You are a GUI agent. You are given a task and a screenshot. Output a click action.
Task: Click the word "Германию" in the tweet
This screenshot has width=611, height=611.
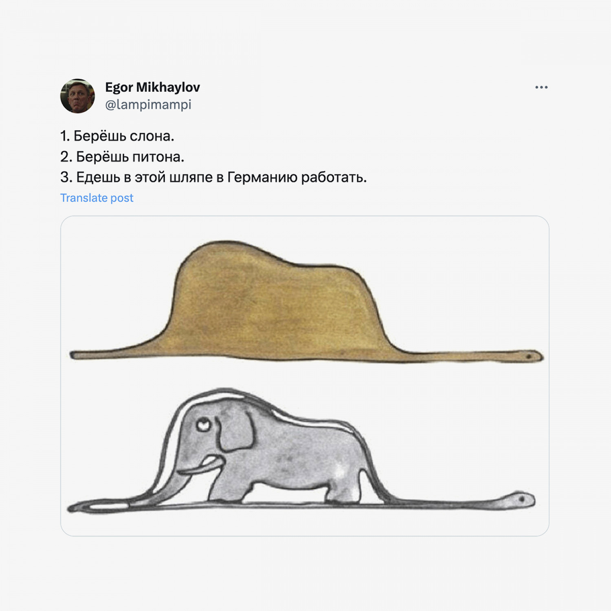point(262,178)
